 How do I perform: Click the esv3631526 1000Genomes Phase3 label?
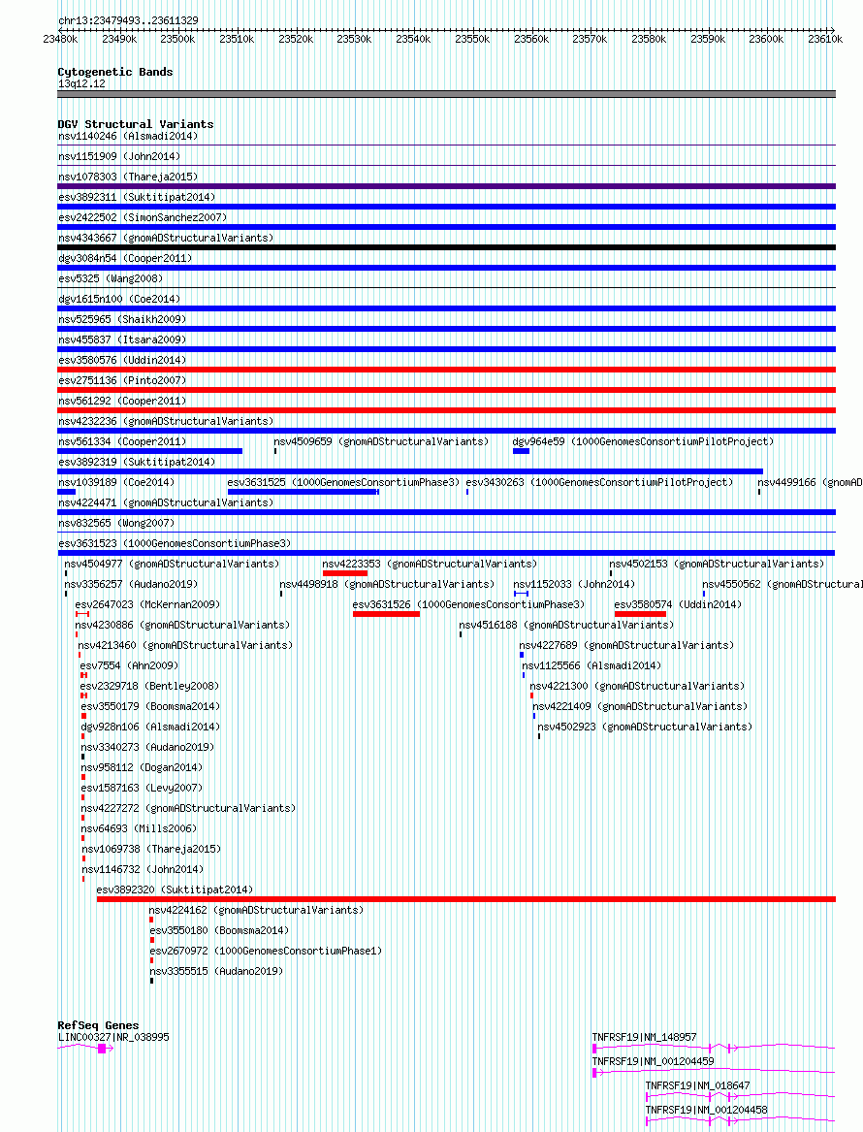pos(468,603)
